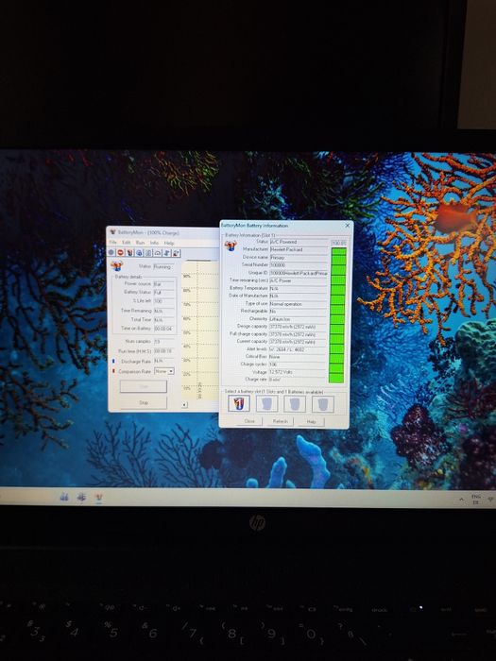Click the Time on Battery value field

click(x=164, y=329)
